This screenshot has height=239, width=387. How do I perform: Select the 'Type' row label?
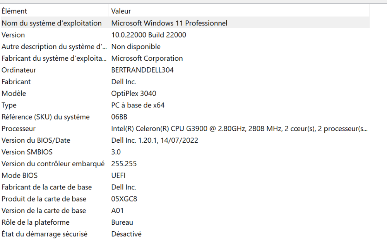pyautogui.click(x=9, y=105)
